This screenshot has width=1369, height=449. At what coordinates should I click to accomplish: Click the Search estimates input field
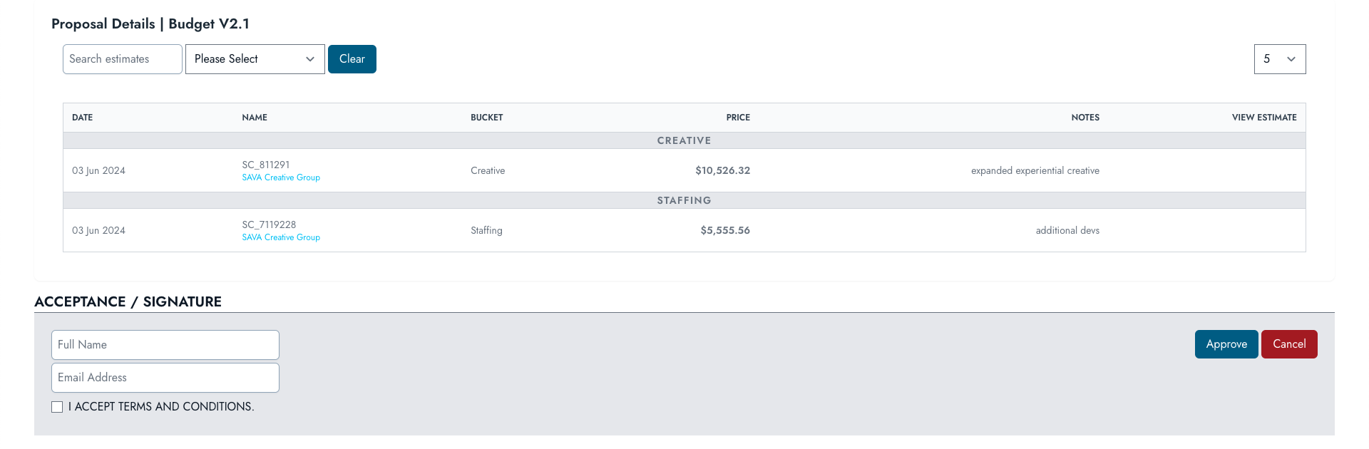pyautogui.click(x=122, y=59)
